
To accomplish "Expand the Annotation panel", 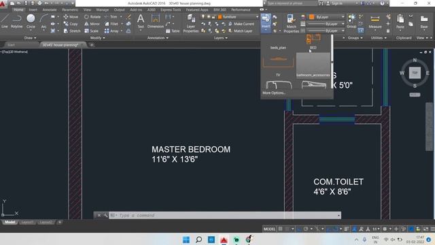I will 158,38.
